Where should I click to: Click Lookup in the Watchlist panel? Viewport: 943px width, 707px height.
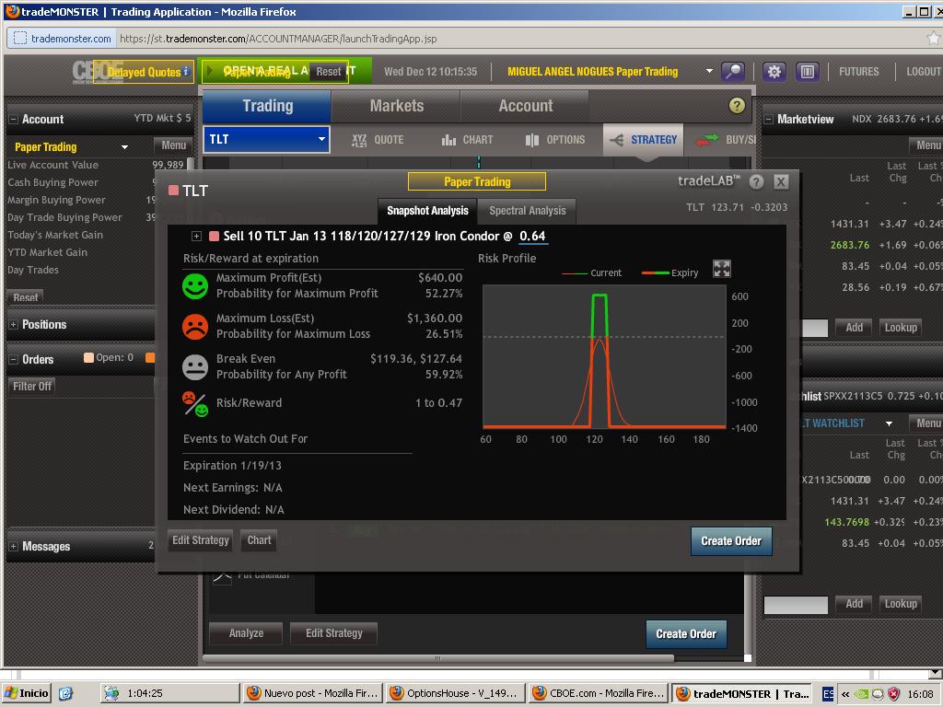pos(901,604)
